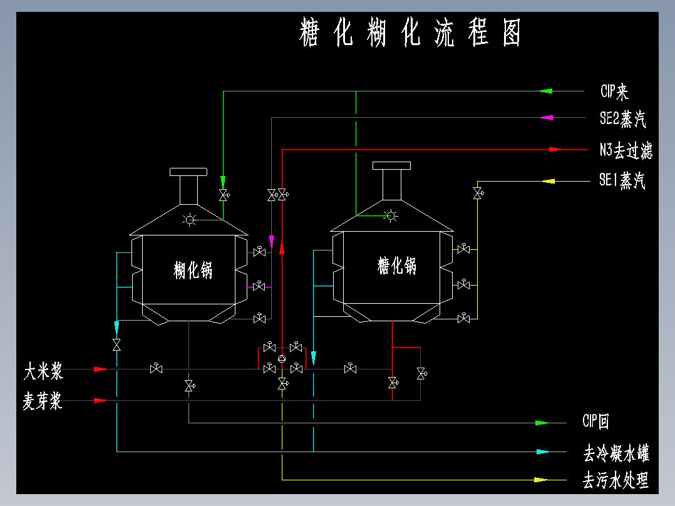This screenshot has height=506, width=675.
Task: Select the red flow arrow next to 麦芽浆
Action: click(x=100, y=401)
